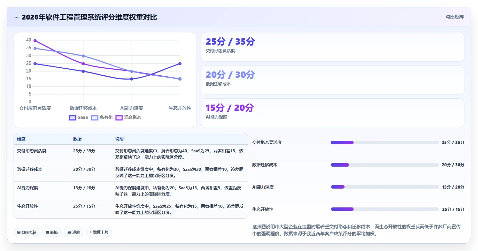This screenshot has width=478, height=251.
Task: Click the 交付形态灵活度 label in the top card
Action: pyautogui.click(x=221, y=51)
